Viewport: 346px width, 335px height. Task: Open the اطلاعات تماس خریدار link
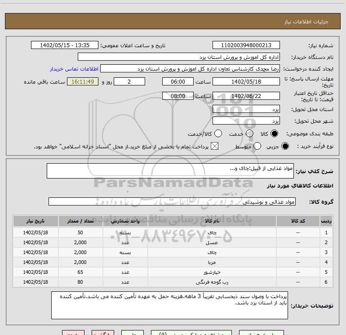[x=74, y=69]
